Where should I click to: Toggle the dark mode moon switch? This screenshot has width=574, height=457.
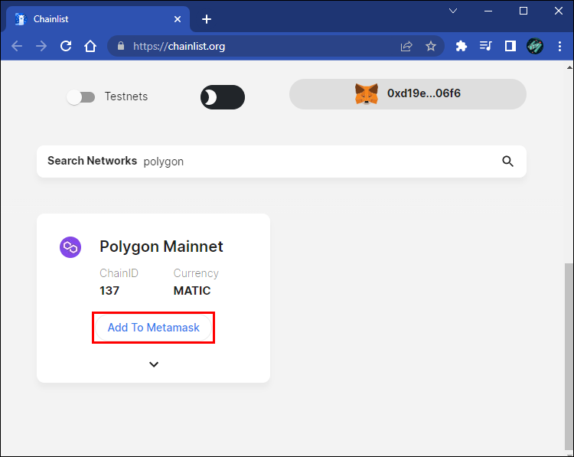223,97
